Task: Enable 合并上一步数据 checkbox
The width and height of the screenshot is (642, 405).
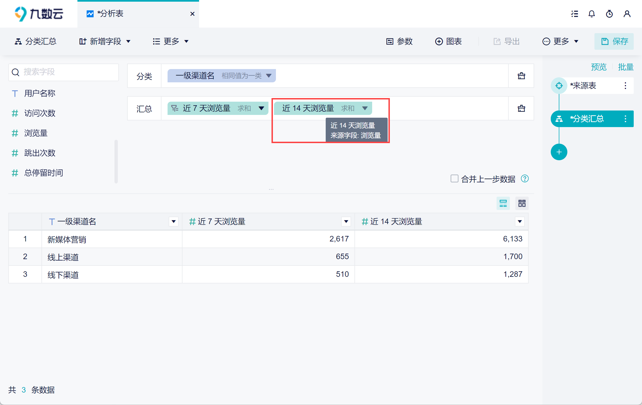Action: [x=454, y=179]
